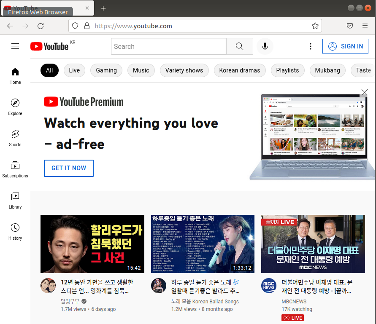376x324 pixels.
Task: Close the YouTube browser tab
Action: (87, 8)
